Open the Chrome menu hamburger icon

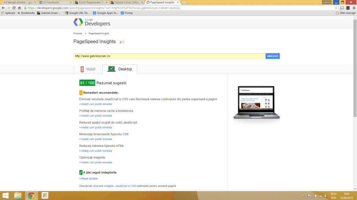[354, 8]
